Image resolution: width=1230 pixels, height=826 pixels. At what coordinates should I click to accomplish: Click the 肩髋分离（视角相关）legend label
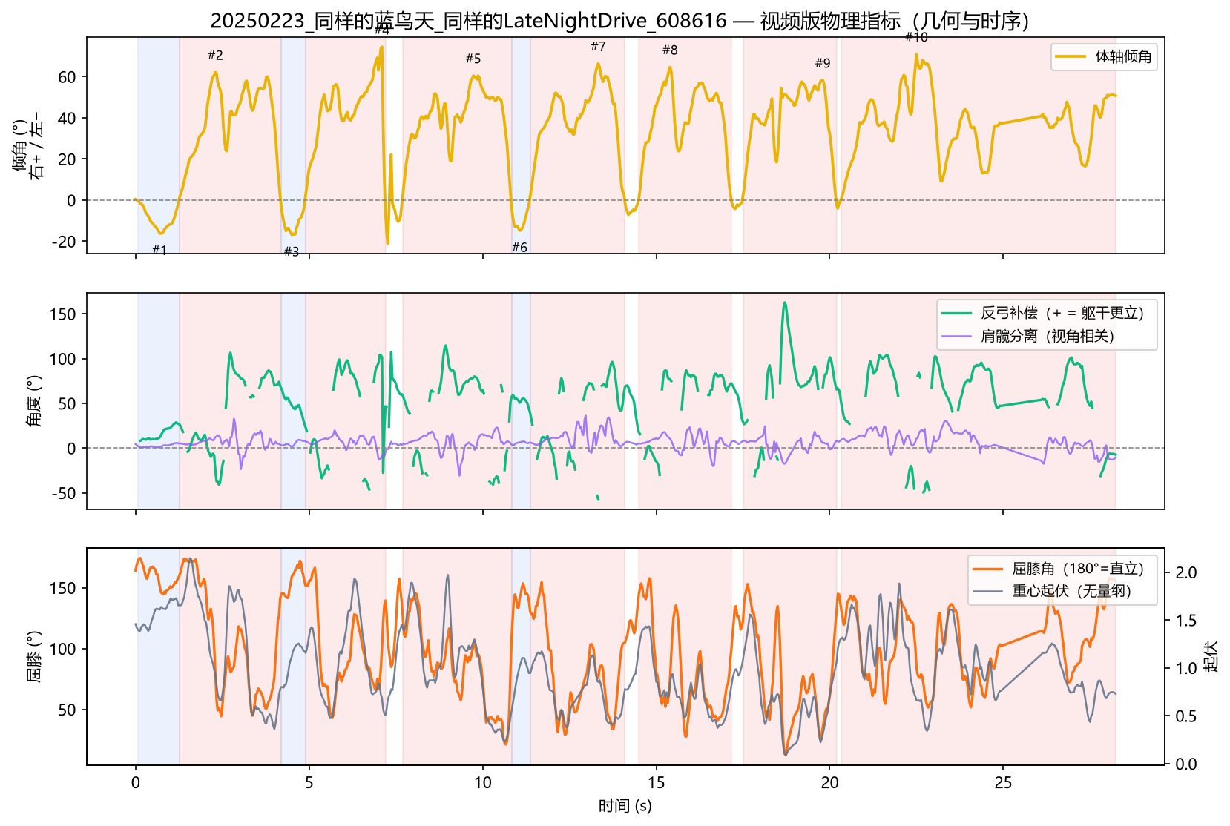click(x=1048, y=336)
